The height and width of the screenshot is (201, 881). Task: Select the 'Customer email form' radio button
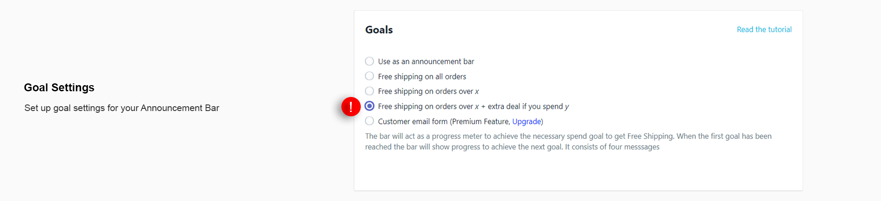tap(370, 121)
